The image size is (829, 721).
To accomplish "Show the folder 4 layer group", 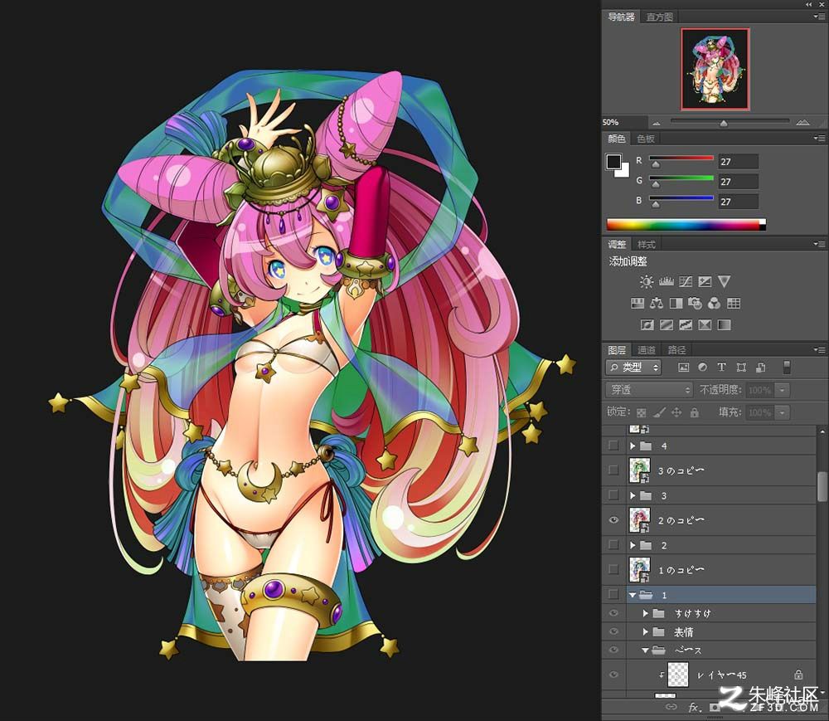I will tap(613, 446).
